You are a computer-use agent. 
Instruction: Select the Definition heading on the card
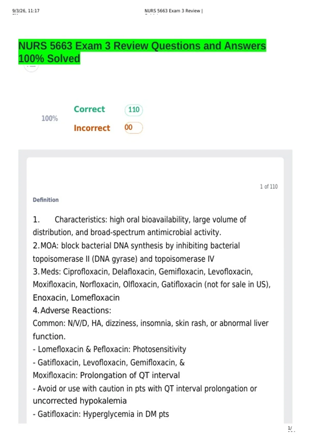pyautogui.click(x=46, y=200)
